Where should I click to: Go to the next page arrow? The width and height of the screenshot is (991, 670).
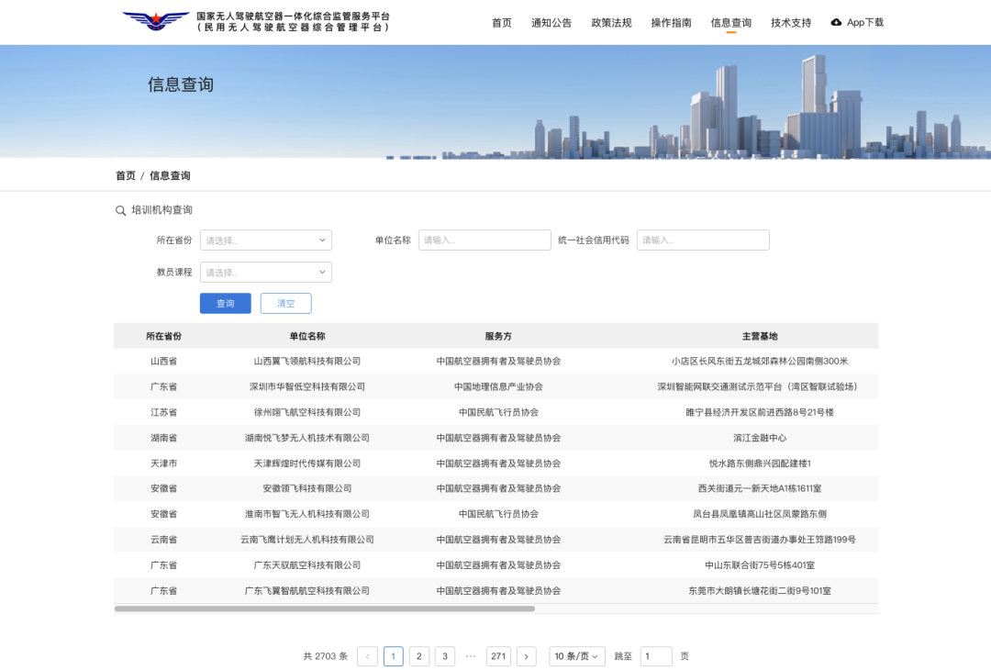point(526,656)
